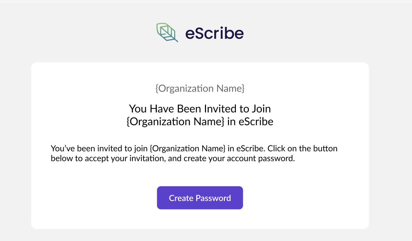The image size is (412, 241).
Task: Select the invitation body paragraph
Action: click(194, 153)
